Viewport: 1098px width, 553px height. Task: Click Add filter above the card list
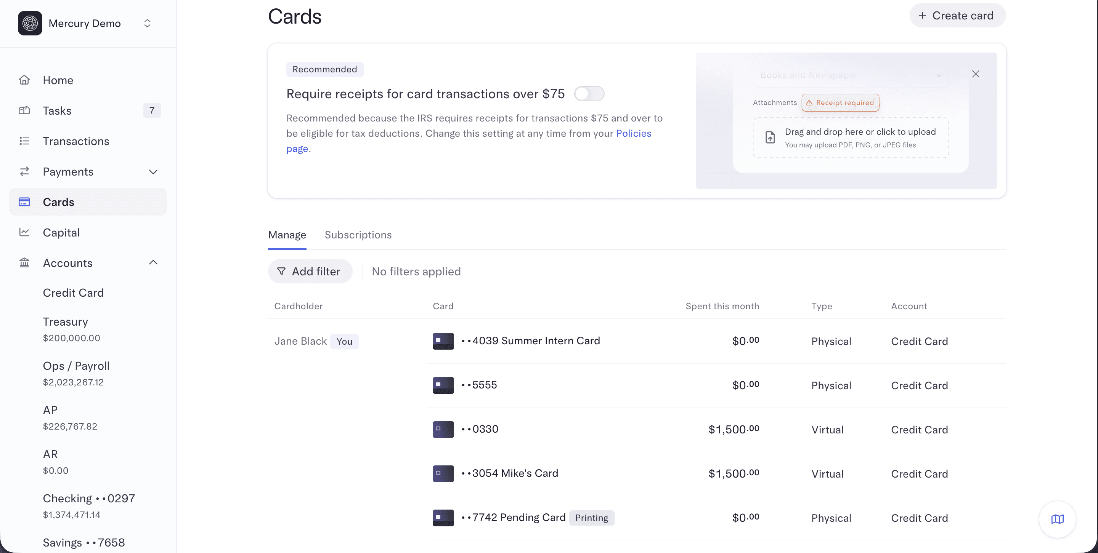pos(310,271)
